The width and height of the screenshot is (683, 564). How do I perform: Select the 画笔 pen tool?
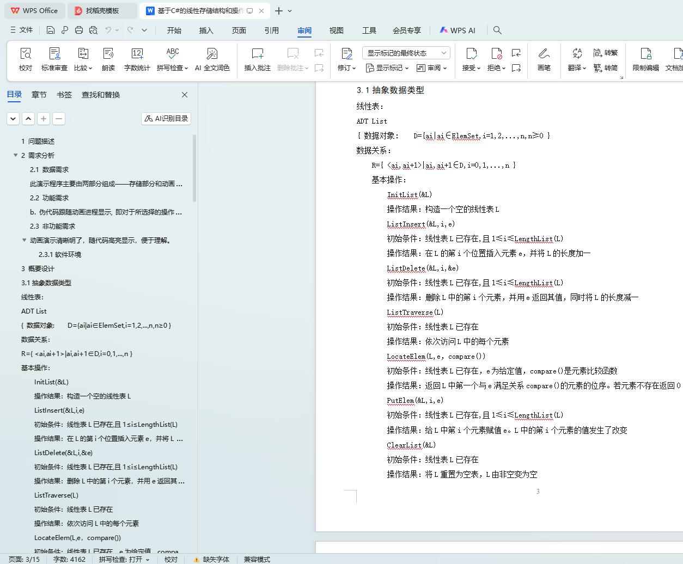[x=544, y=59]
